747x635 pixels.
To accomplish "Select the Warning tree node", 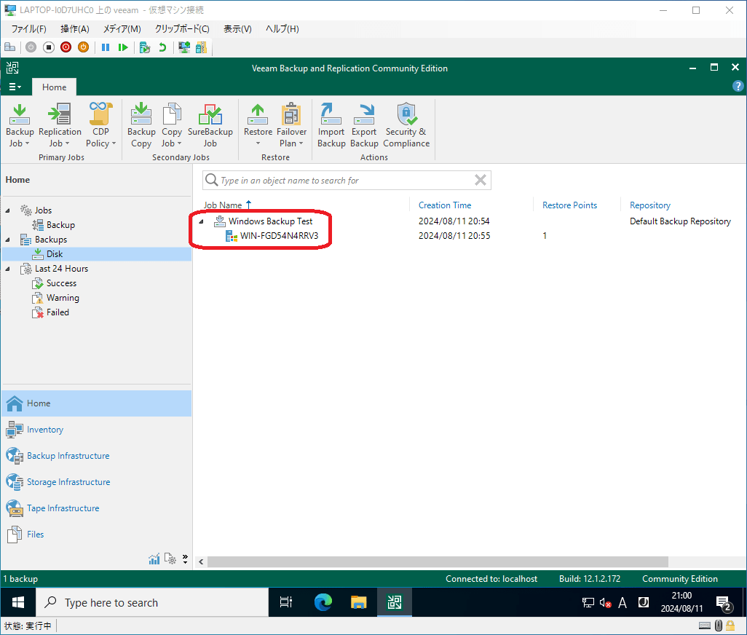I will pyautogui.click(x=63, y=298).
